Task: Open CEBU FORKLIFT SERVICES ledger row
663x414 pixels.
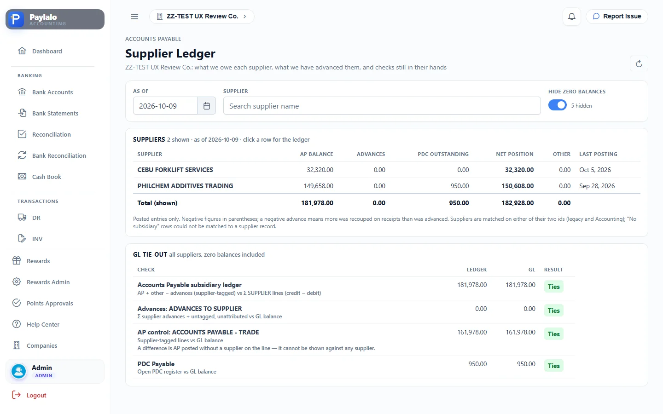Action: pos(387,170)
